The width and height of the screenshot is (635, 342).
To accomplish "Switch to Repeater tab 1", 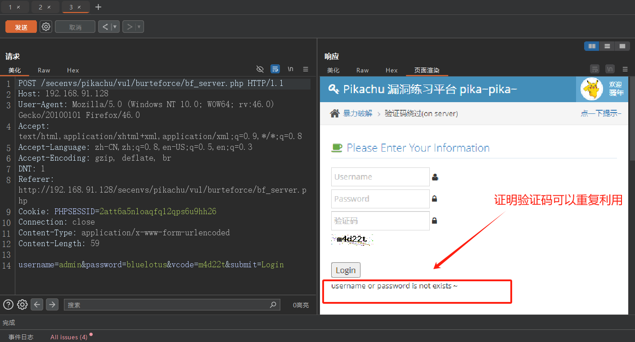I will click(10, 7).
